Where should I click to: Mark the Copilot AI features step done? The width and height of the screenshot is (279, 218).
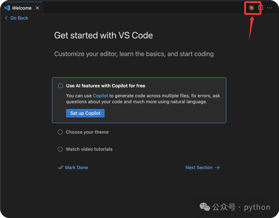(x=60, y=86)
